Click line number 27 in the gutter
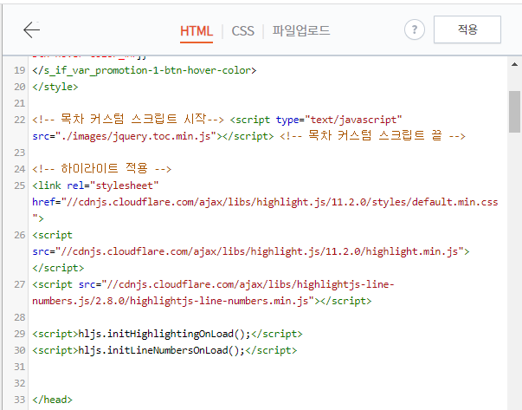Viewport: 522px width, 410px height. pos(20,284)
